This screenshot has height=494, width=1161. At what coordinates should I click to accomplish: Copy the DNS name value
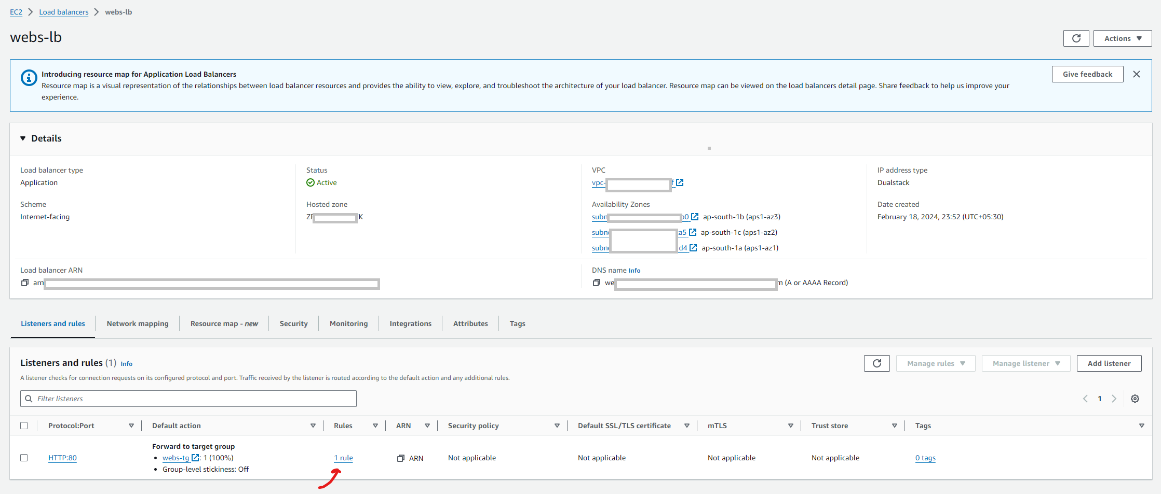596,283
